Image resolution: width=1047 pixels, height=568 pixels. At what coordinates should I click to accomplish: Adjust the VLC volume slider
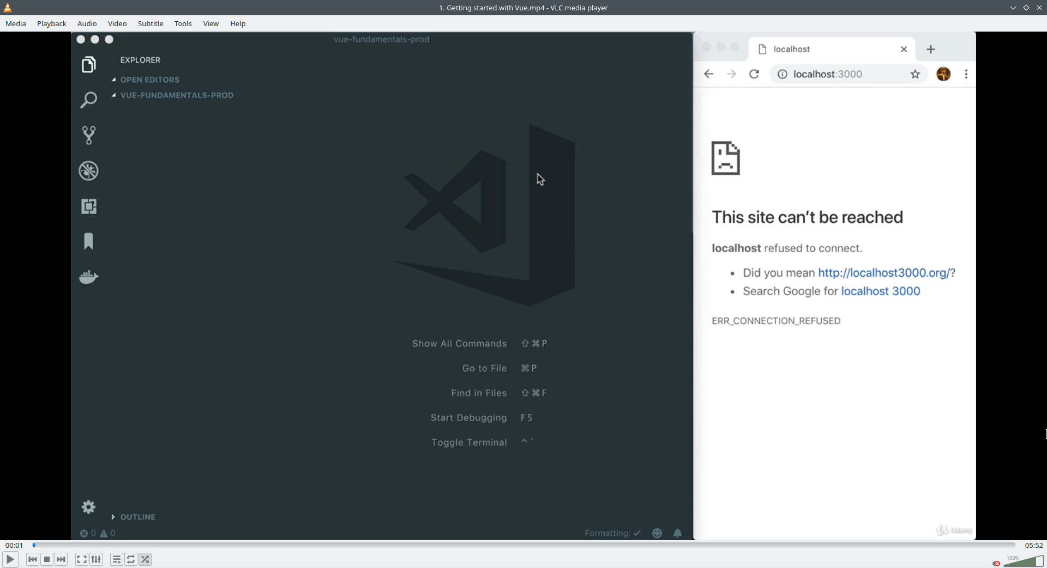point(1023,561)
